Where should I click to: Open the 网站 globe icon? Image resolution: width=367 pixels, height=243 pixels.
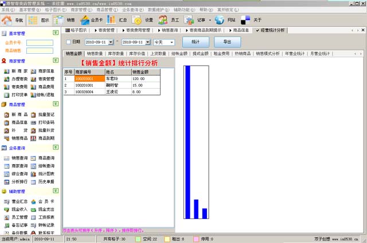click(225, 20)
